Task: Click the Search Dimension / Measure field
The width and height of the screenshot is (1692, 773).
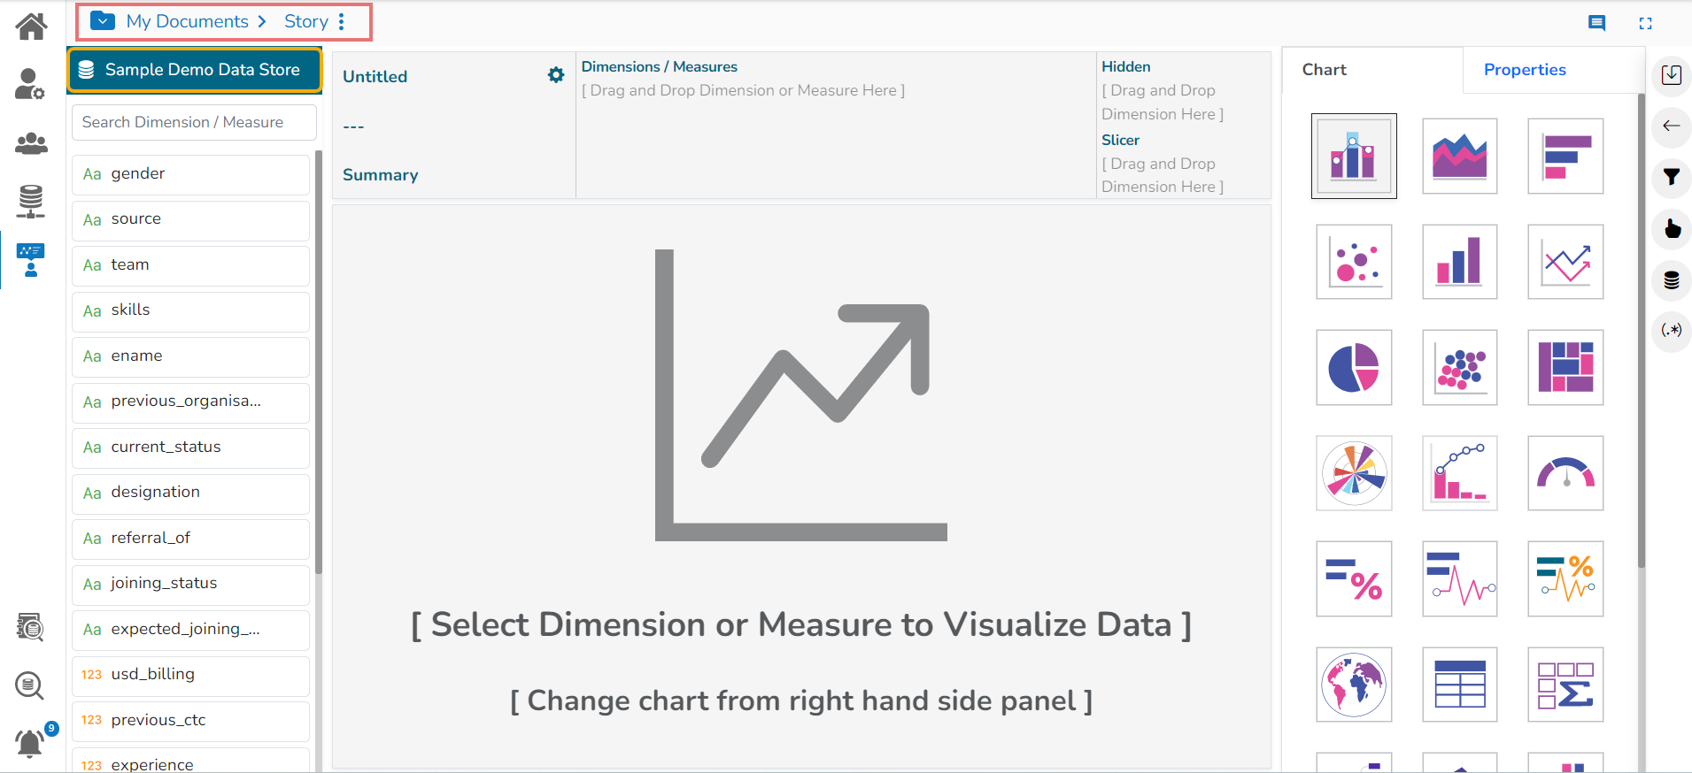Action: (194, 122)
